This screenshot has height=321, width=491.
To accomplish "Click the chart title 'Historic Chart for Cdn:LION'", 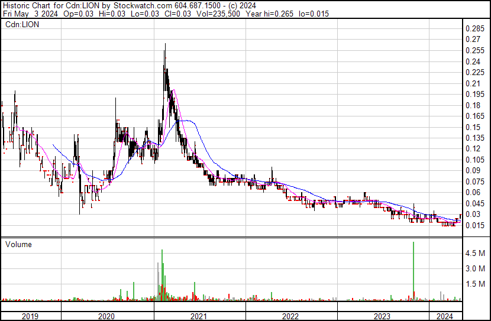I will point(51,6).
